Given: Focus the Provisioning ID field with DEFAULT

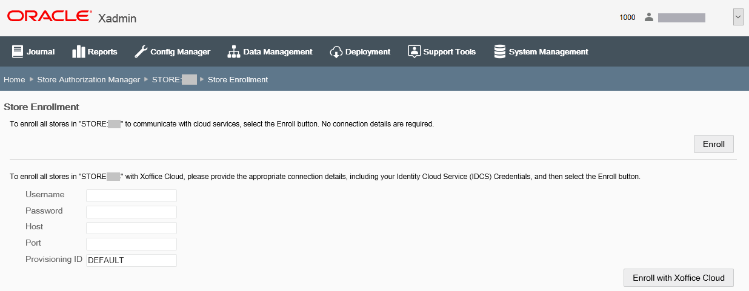Looking at the screenshot, I should [131, 260].
